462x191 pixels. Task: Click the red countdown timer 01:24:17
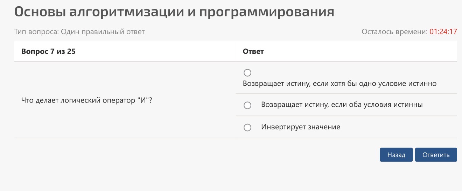(443, 32)
